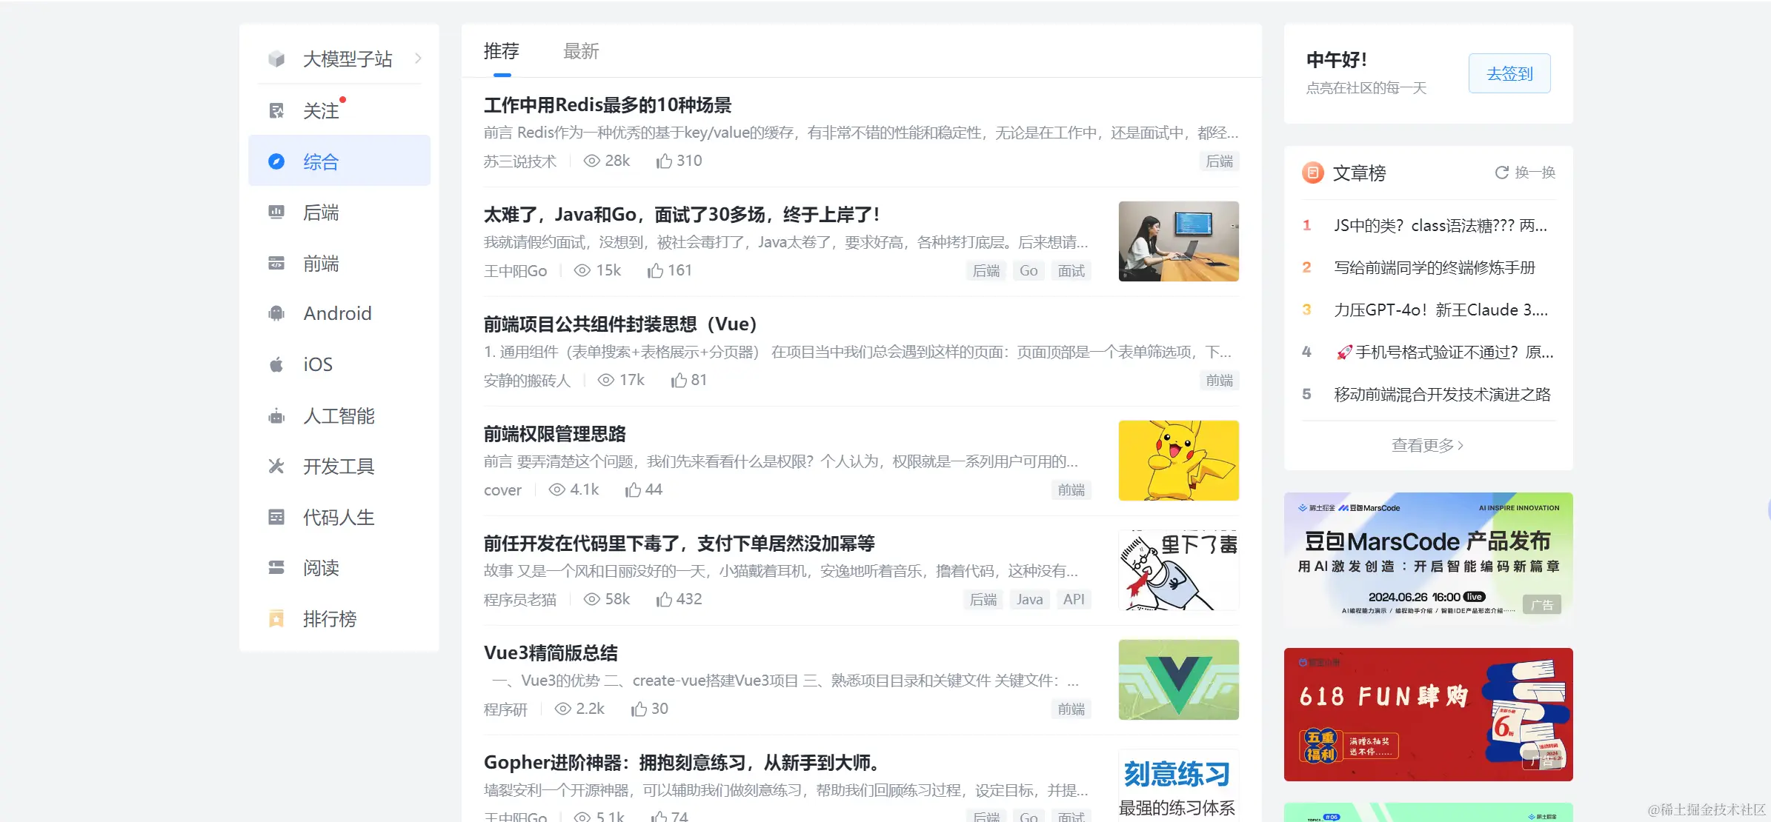Switch to the 最新 tab
The height and width of the screenshot is (822, 1771).
581,52
